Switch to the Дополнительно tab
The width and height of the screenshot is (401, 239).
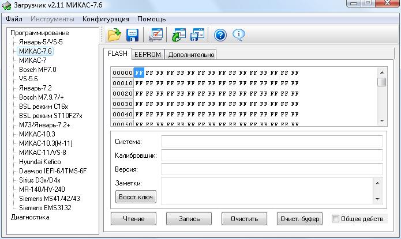(191, 55)
